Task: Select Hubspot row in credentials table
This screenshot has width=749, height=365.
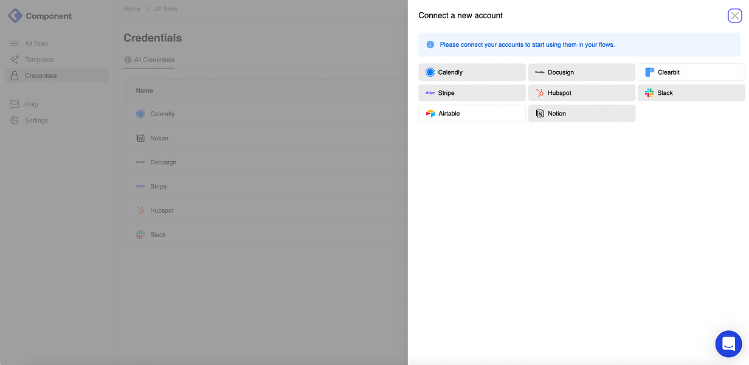Action: point(266,210)
